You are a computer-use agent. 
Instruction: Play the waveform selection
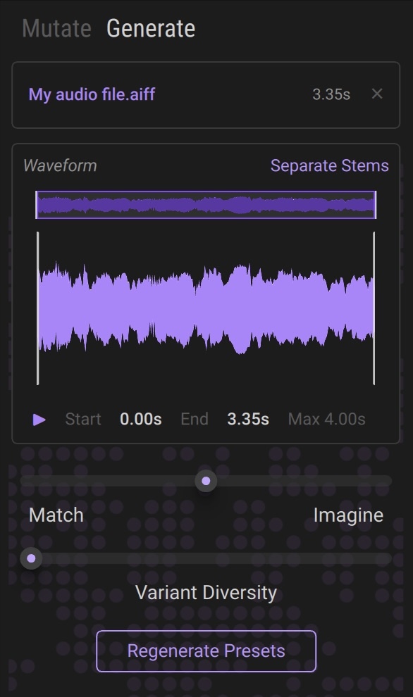coord(39,419)
